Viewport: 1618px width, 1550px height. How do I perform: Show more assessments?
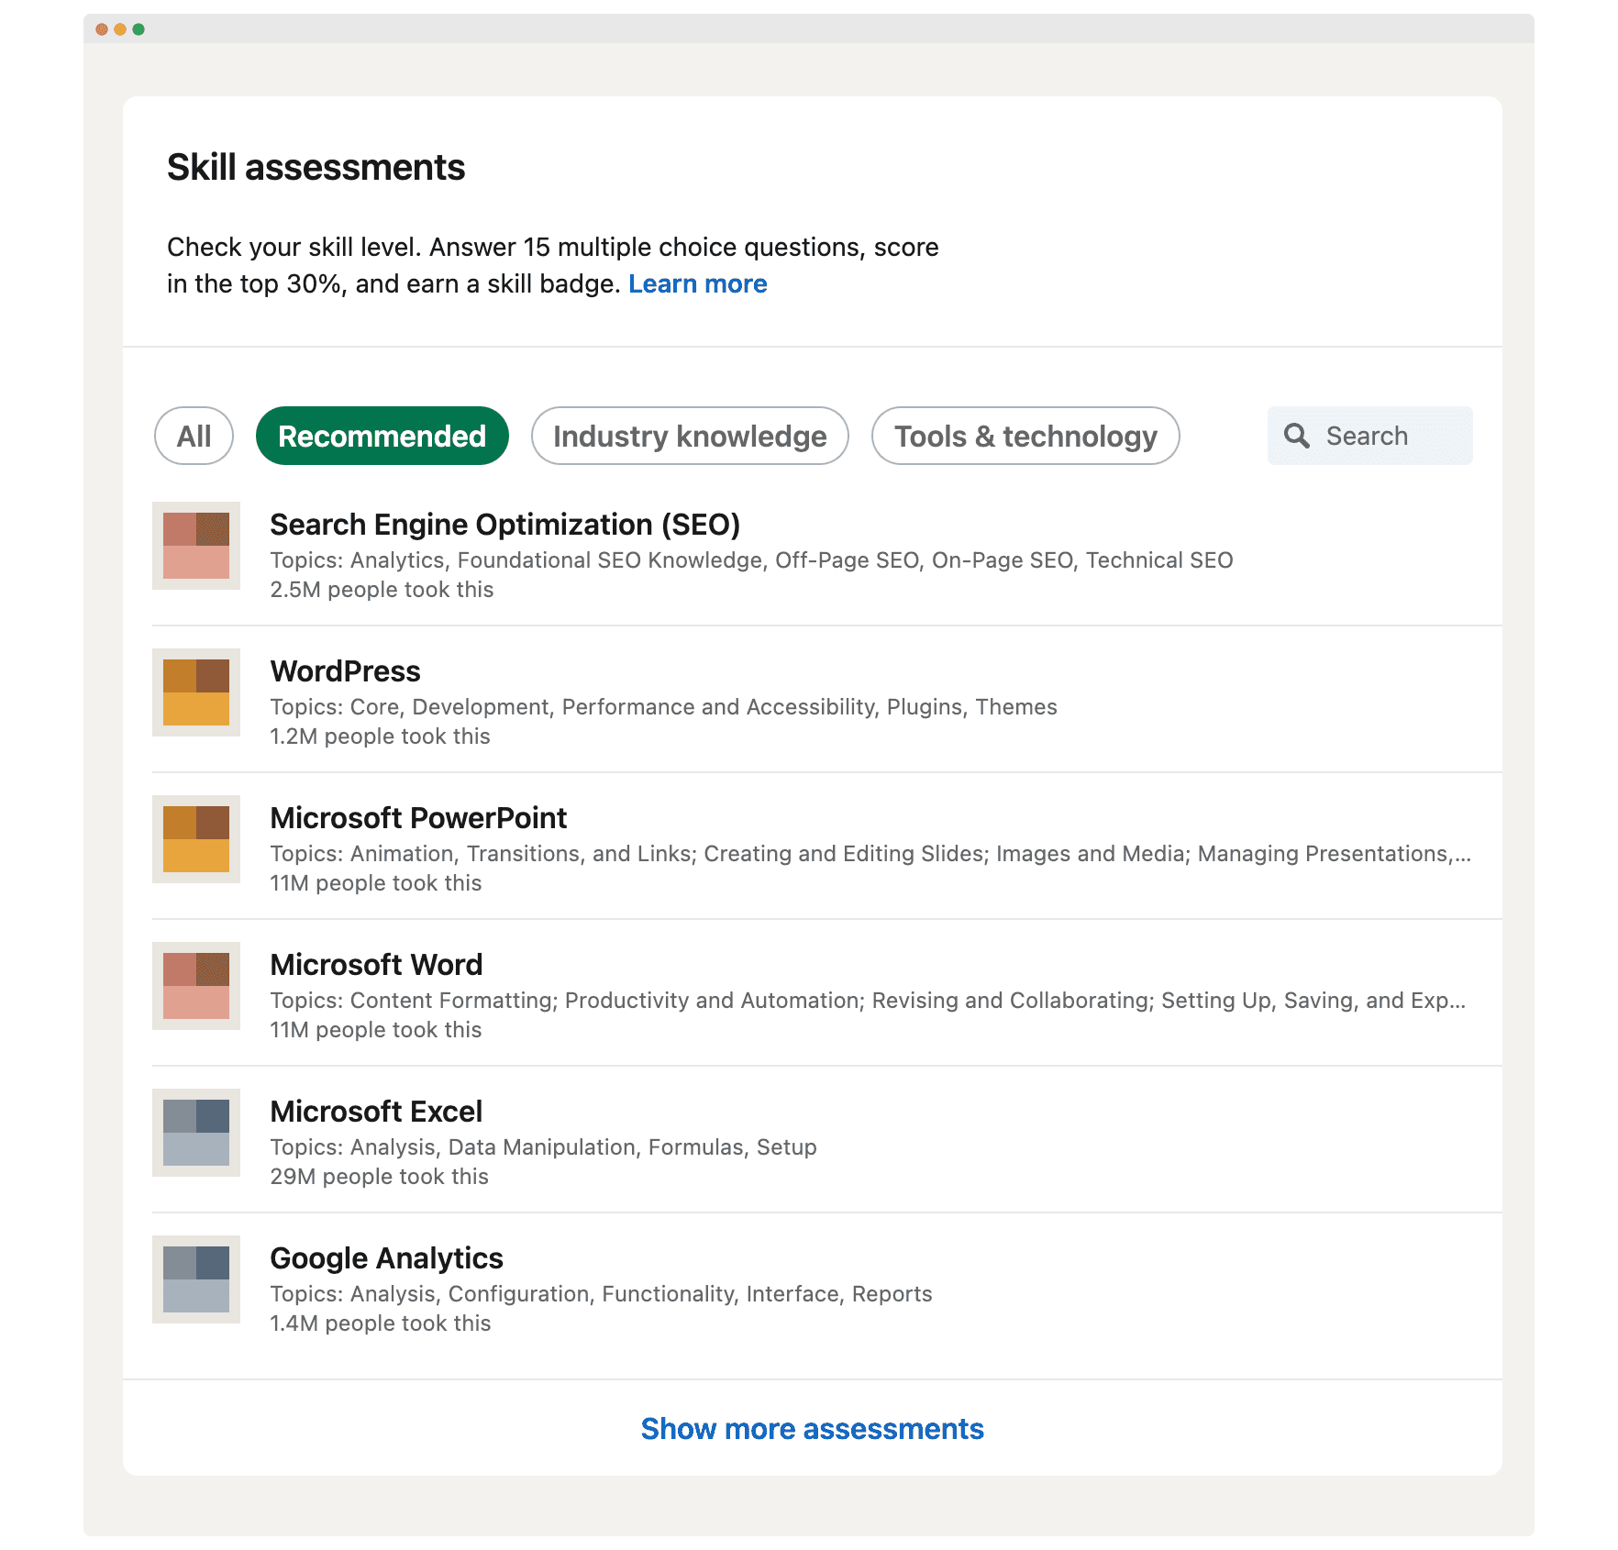pyautogui.click(x=811, y=1429)
